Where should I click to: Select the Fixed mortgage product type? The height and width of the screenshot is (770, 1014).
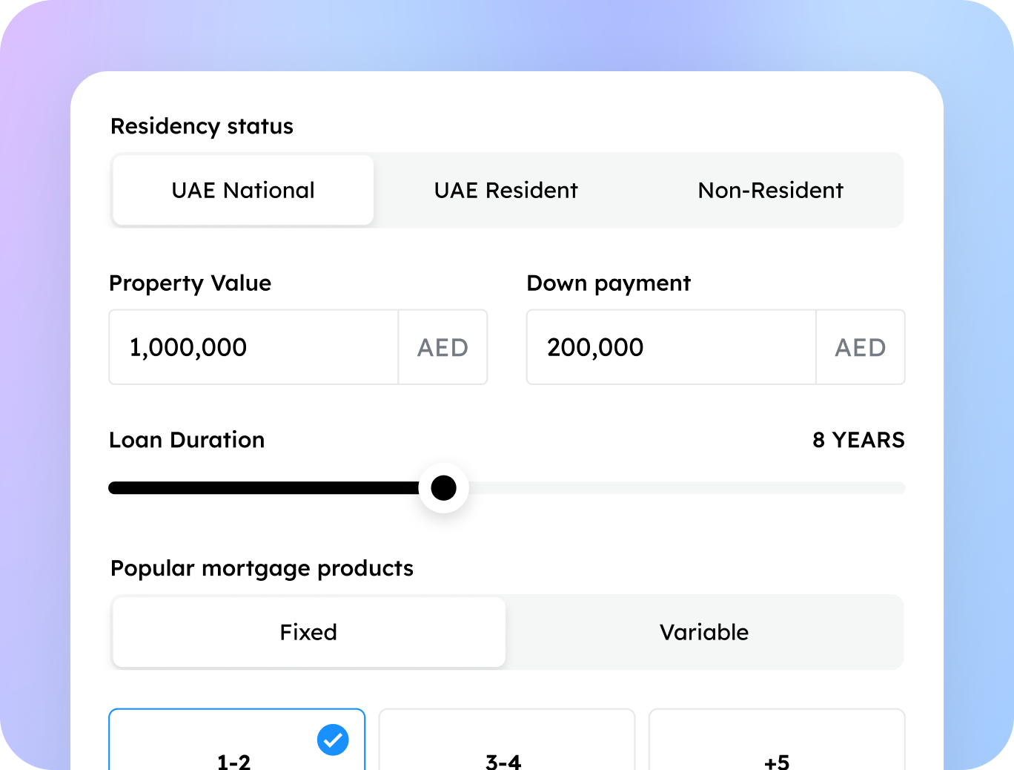coord(308,632)
